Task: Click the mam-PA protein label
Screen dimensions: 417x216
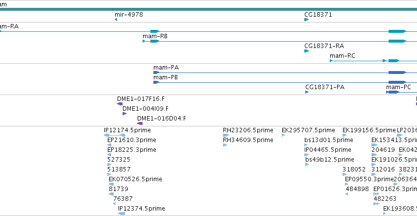Action: click(x=166, y=68)
